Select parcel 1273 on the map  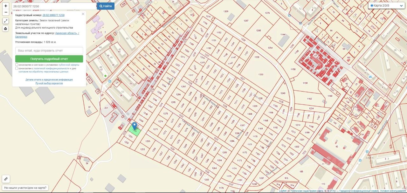[155, 129]
